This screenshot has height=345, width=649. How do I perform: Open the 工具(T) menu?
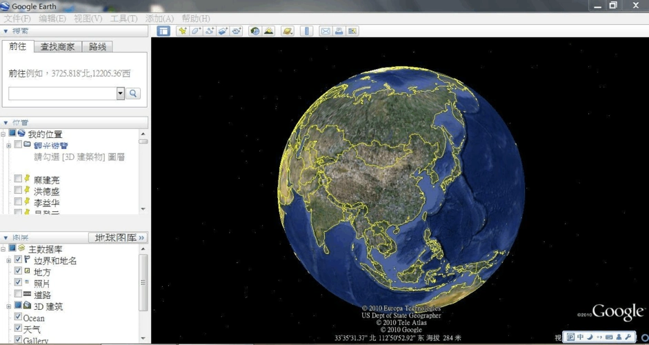123,19
